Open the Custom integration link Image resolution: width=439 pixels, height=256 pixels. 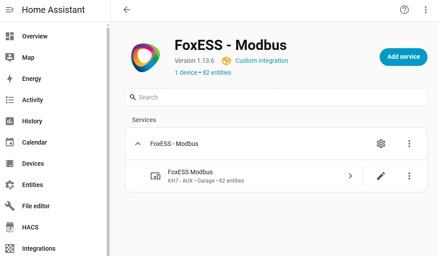[261, 61]
